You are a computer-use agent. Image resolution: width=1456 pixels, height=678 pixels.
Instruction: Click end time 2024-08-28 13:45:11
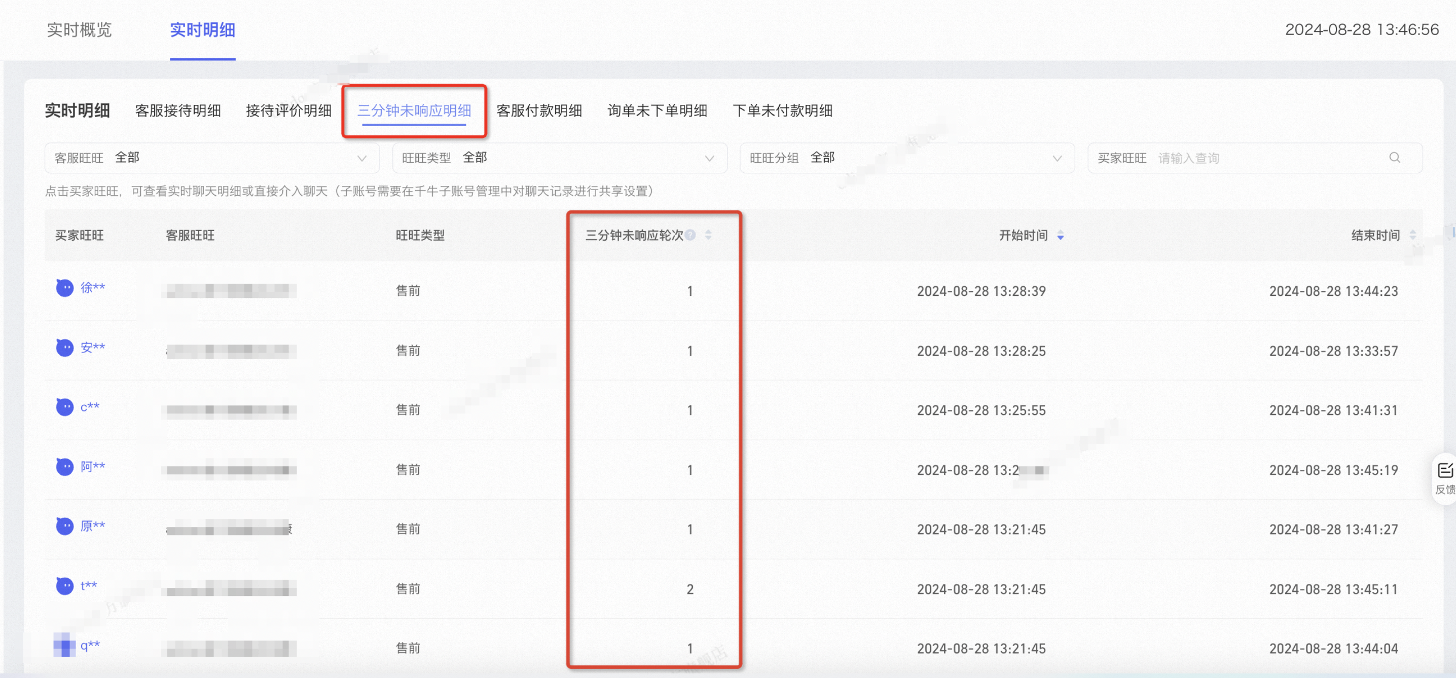(1333, 589)
